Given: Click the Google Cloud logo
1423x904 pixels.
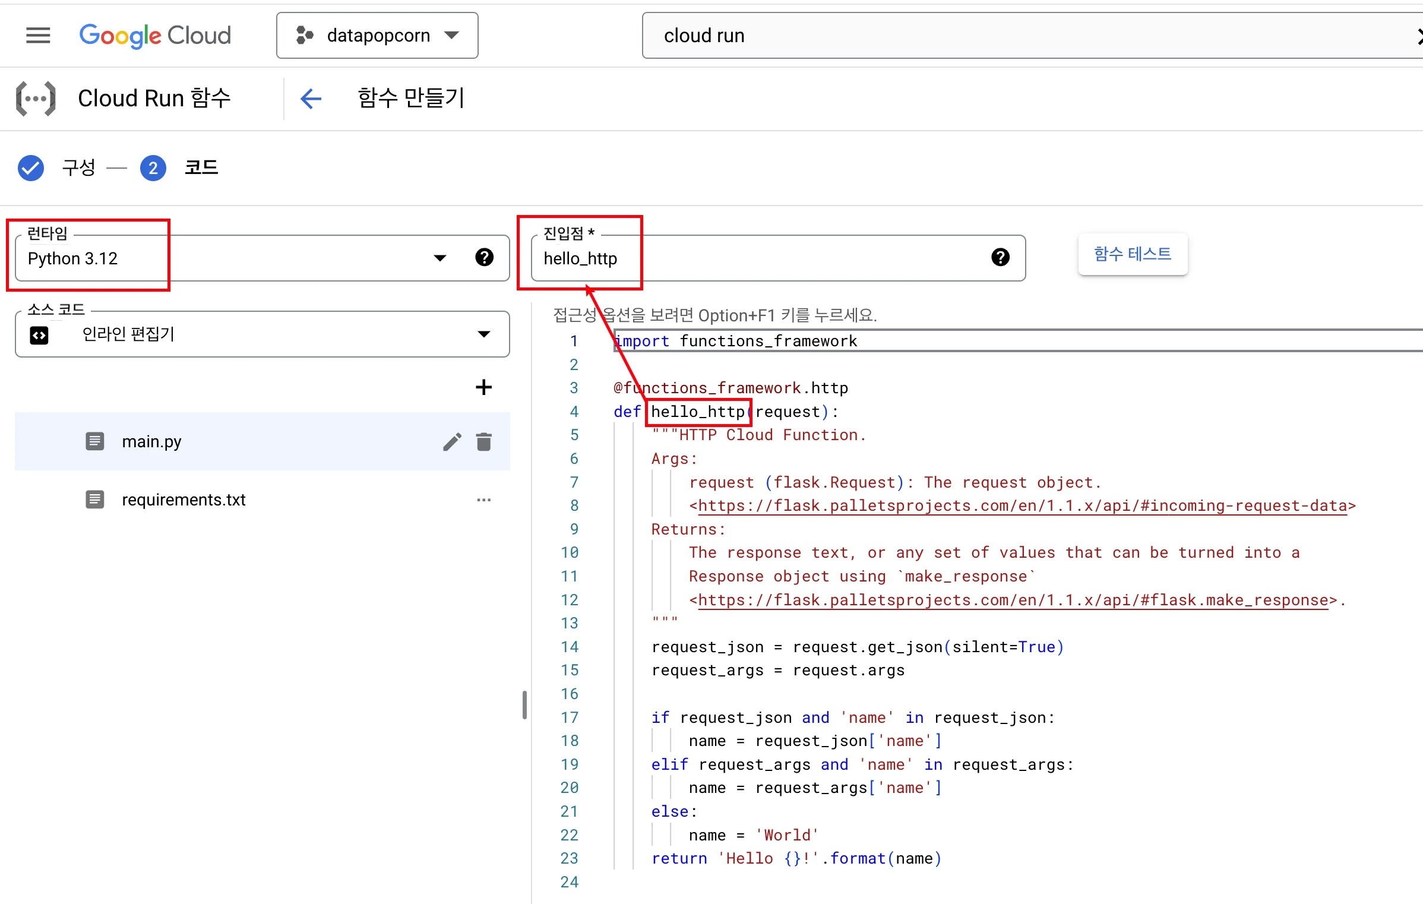Looking at the screenshot, I should pos(155,36).
